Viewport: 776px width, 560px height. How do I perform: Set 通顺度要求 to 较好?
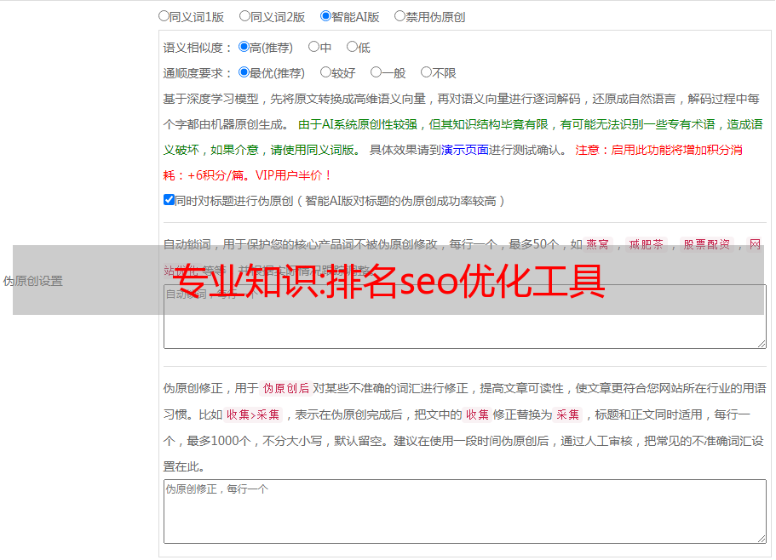[x=325, y=72]
